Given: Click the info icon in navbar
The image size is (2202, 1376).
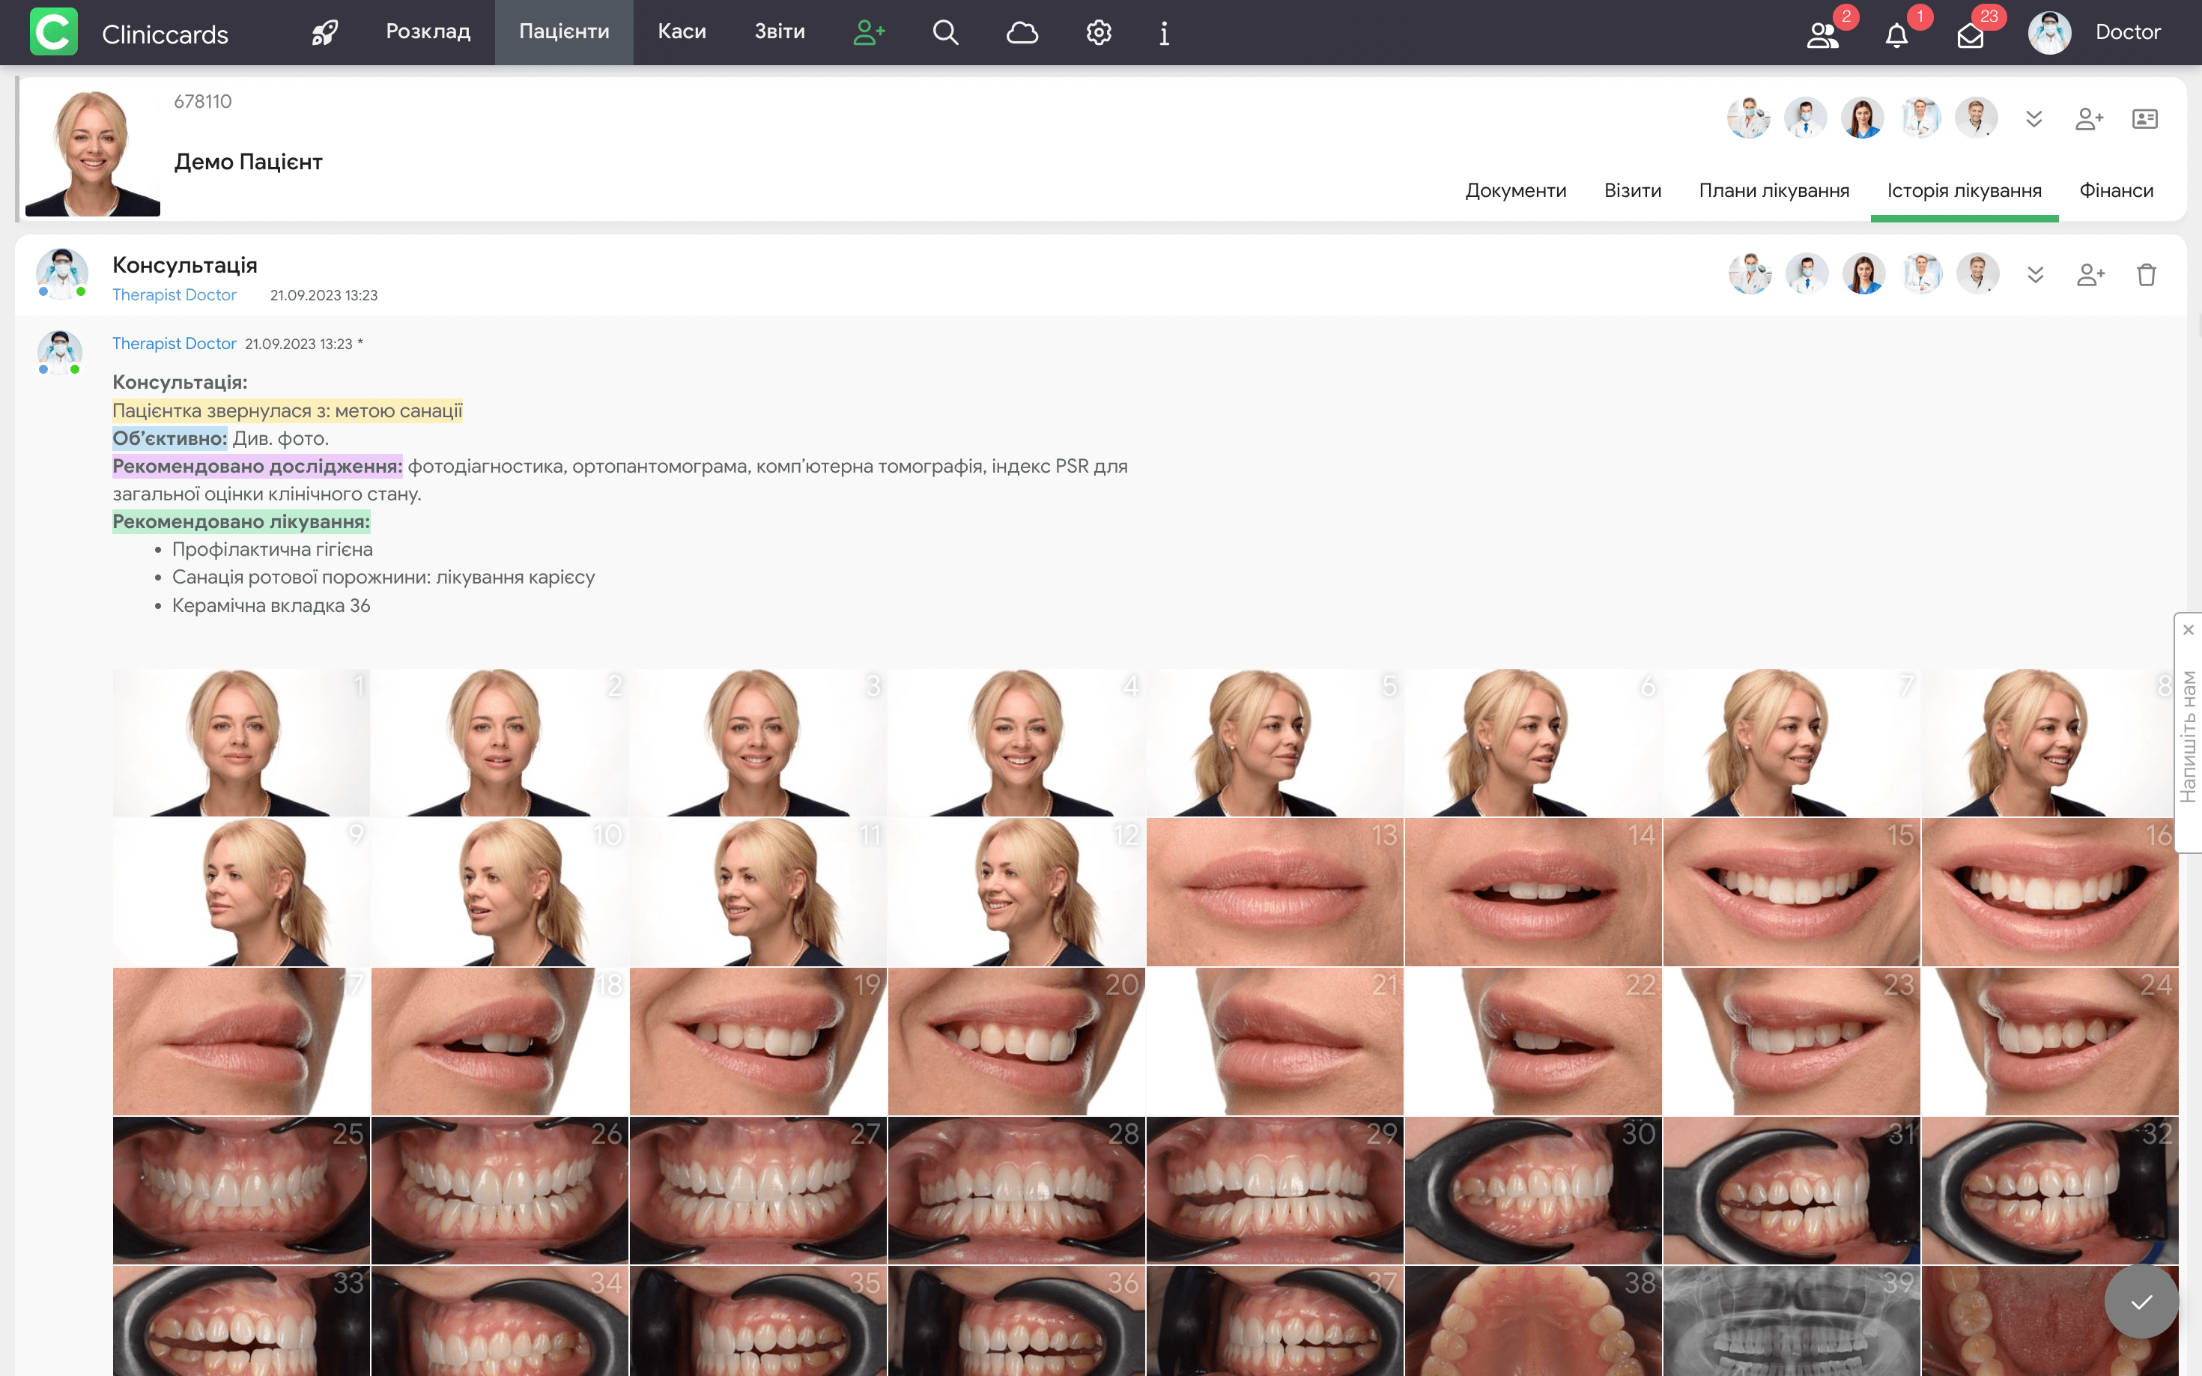Looking at the screenshot, I should coord(1164,33).
